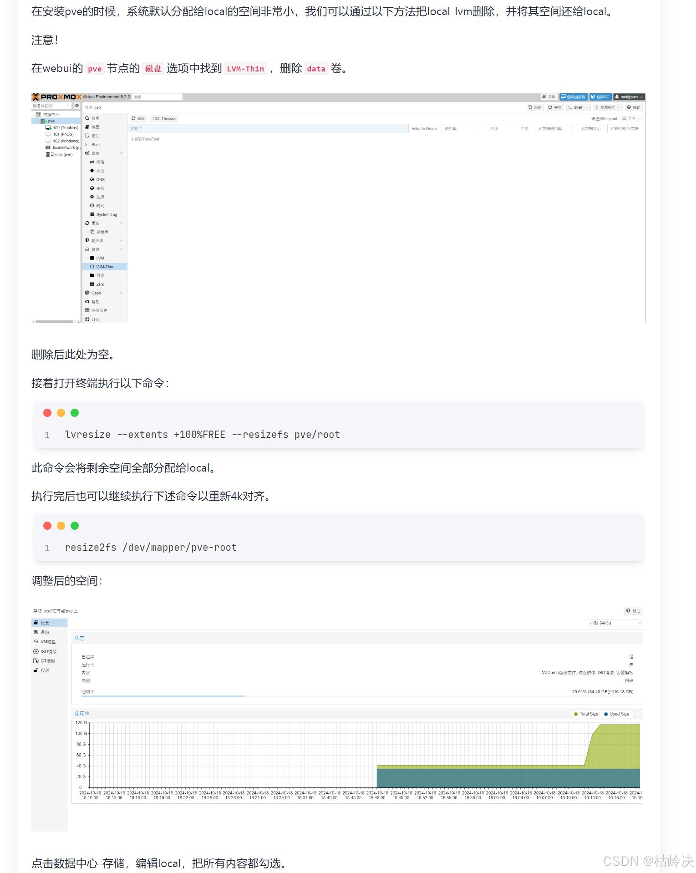Open the root@pam user menu
This screenshot has height=873, width=696.
pos(629,97)
